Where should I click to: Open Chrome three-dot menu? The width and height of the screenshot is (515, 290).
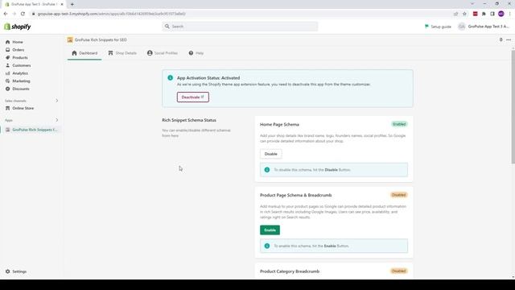point(509,14)
